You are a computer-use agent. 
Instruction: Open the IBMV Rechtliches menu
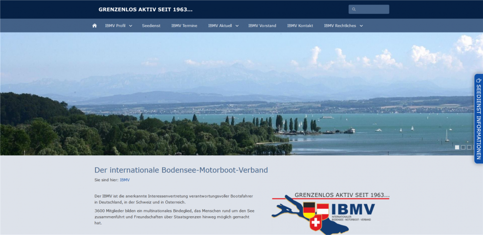[340, 26]
